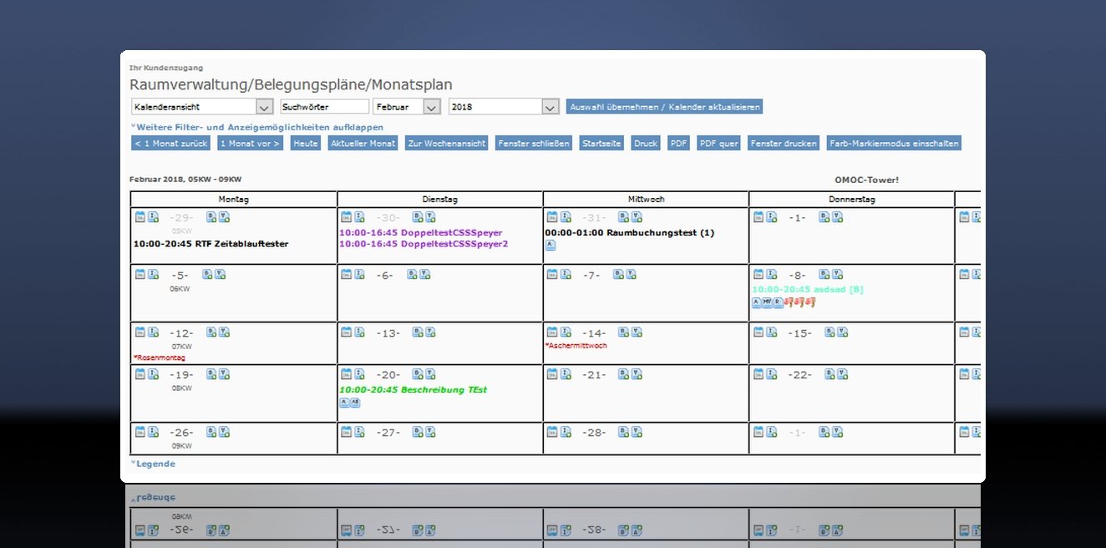Open the Februar month dropdown

pyautogui.click(x=407, y=107)
